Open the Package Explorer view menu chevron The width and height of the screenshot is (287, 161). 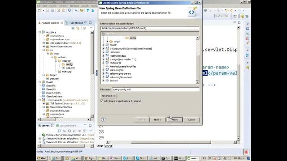tap(91, 28)
